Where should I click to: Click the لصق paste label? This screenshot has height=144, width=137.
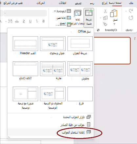click(115, 20)
